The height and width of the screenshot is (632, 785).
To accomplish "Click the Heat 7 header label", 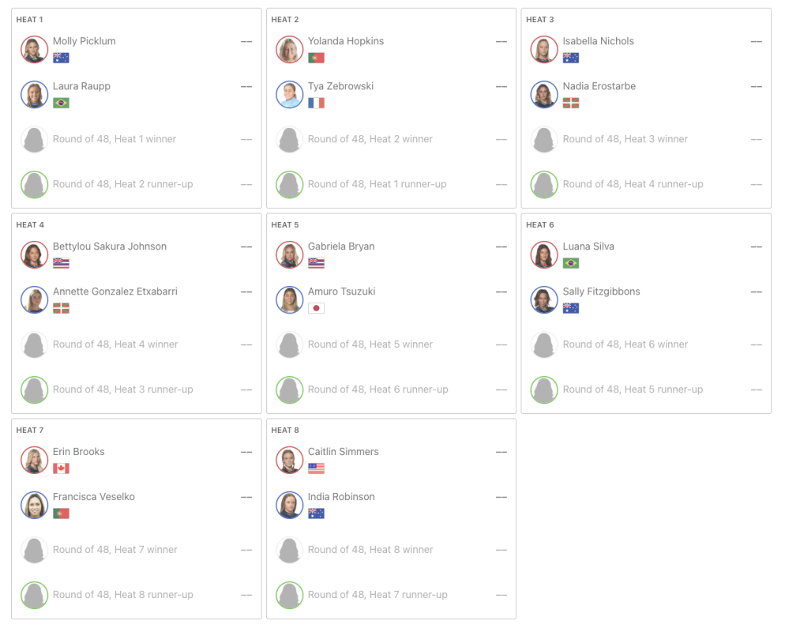I will [x=30, y=430].
